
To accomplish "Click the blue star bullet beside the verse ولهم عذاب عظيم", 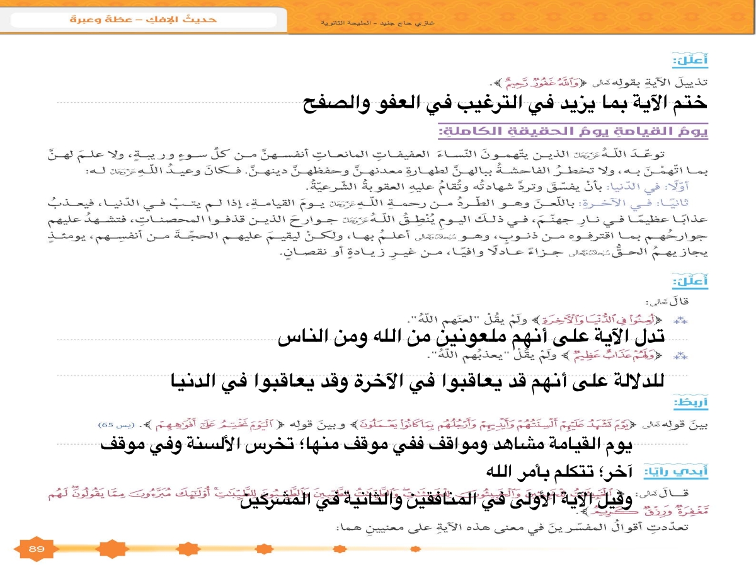I will click(x=679, y=357).
